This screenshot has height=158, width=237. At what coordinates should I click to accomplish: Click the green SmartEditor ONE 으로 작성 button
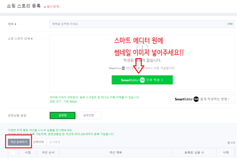[x=142, y=80]
